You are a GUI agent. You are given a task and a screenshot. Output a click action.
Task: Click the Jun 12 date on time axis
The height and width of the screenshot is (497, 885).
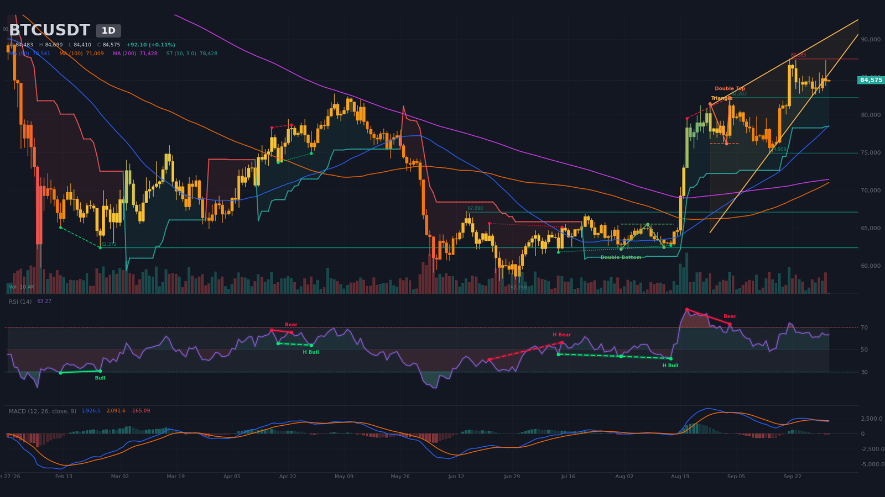(456, 476)
